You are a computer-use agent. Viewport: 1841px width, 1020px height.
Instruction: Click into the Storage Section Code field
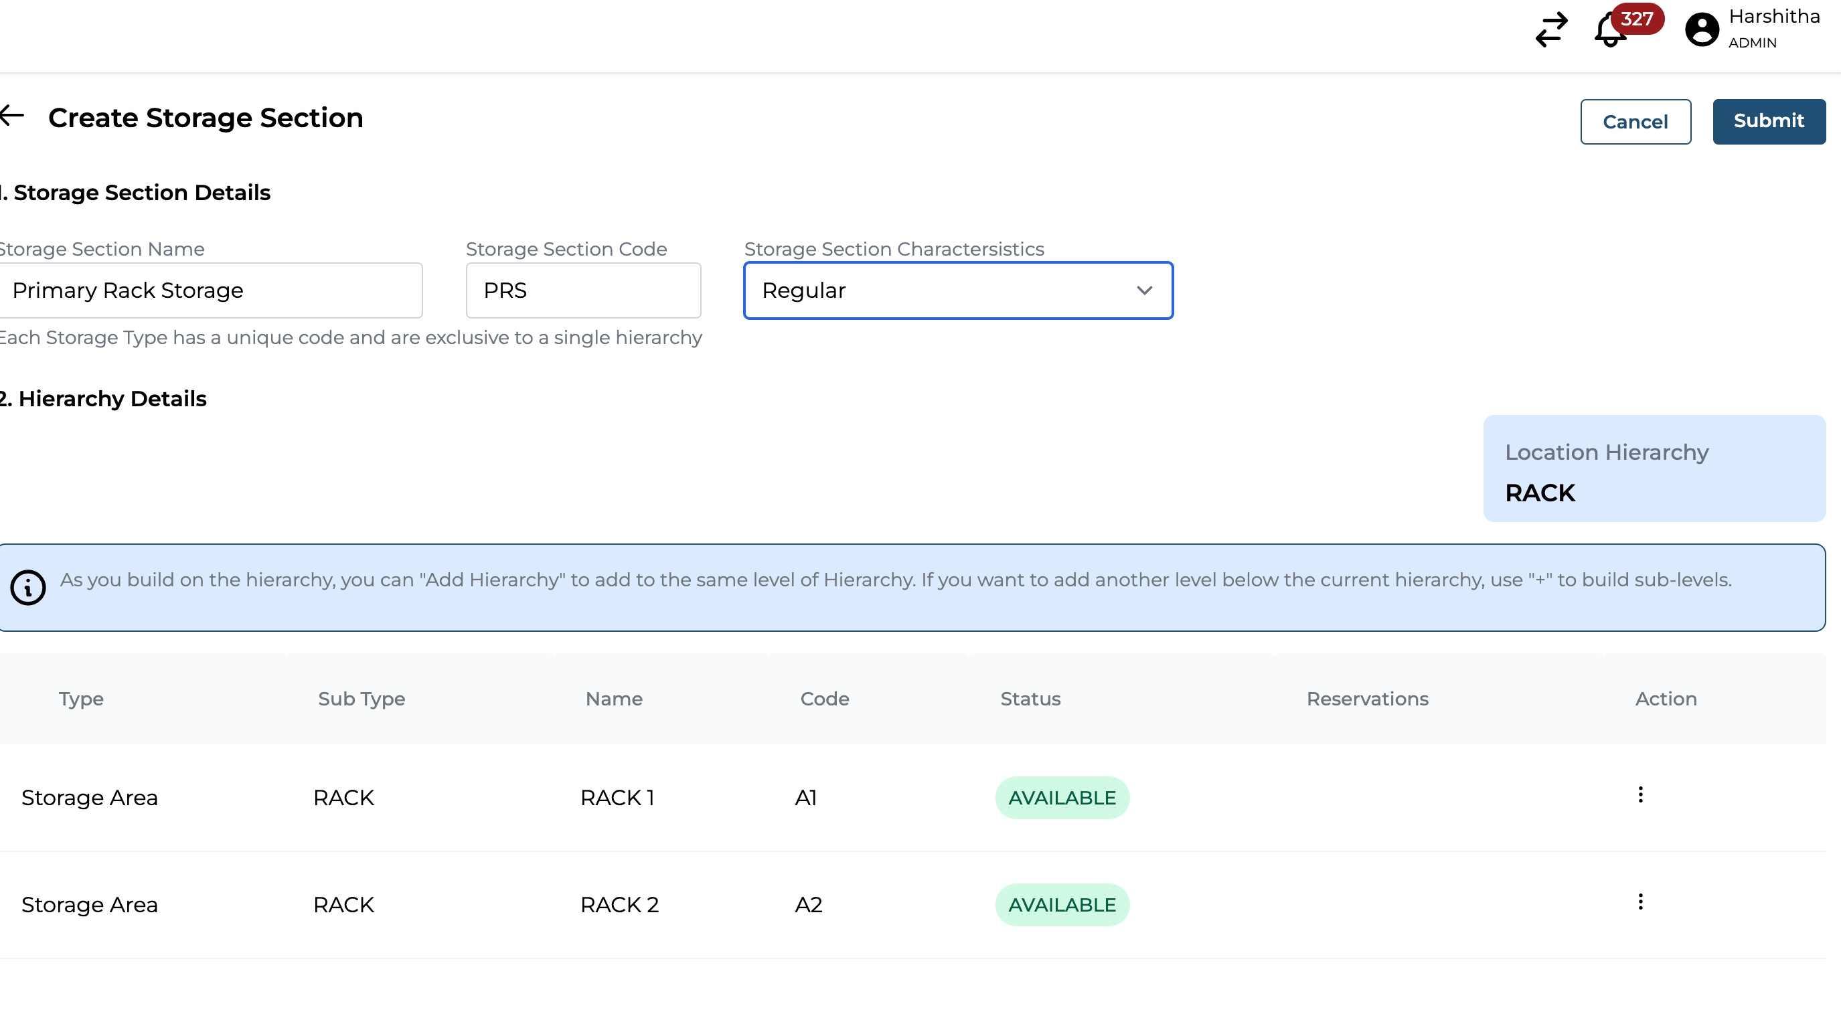point(583,290)
